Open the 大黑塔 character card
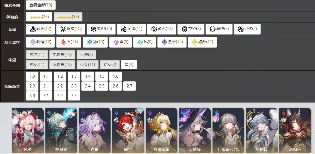This screenshot has width=315, height=154. pos(195,131)
